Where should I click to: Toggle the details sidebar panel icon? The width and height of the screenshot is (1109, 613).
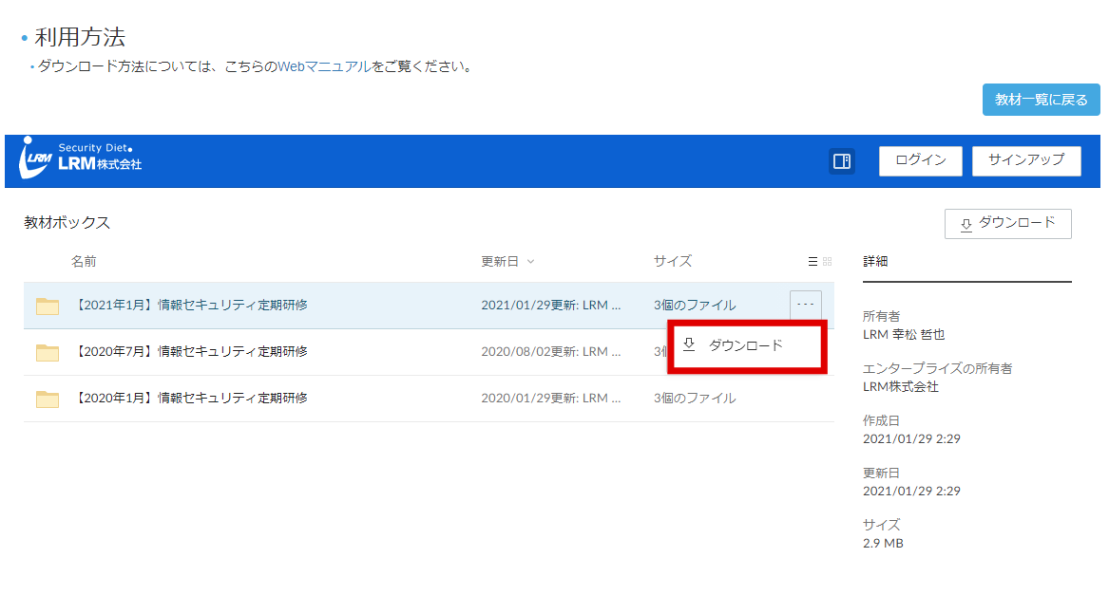[x=842, y=161]
